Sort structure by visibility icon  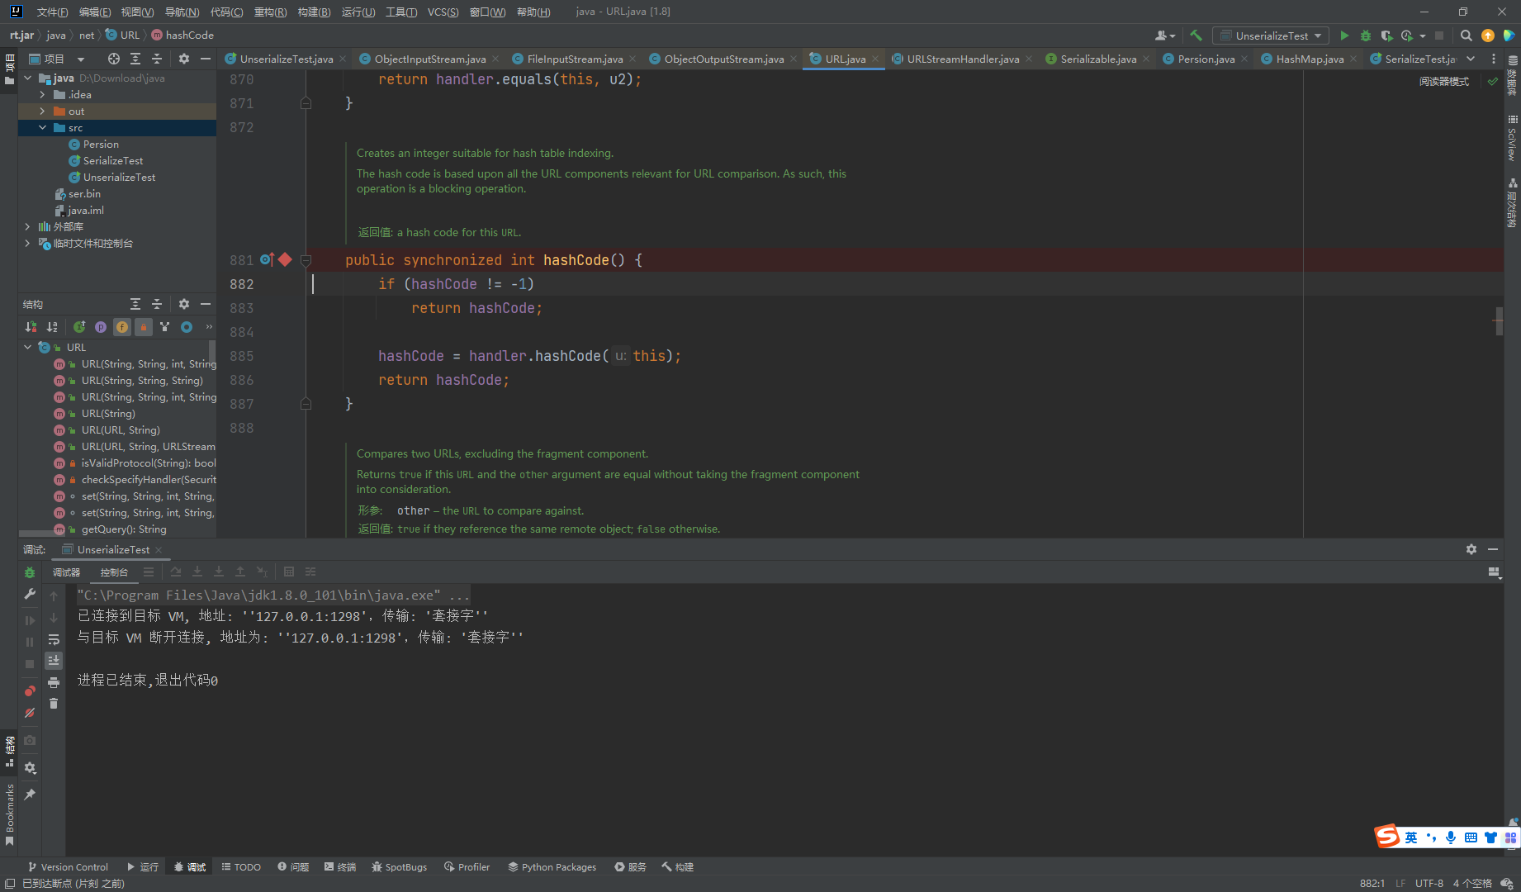pos(31,327)
